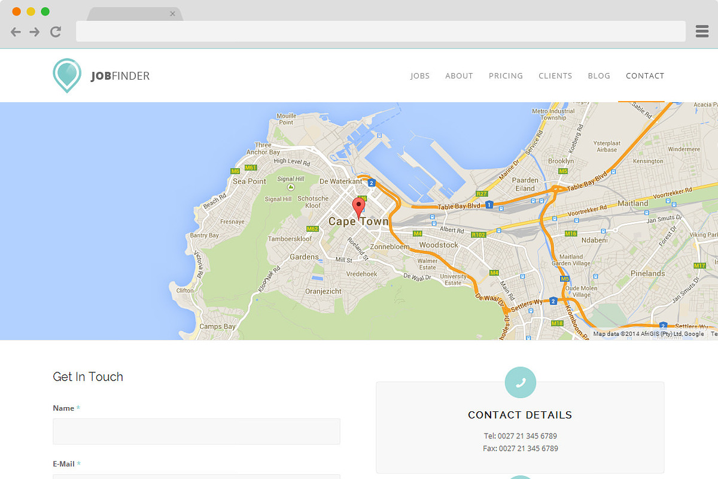Click the Camps Bay map label

point(218,327)
